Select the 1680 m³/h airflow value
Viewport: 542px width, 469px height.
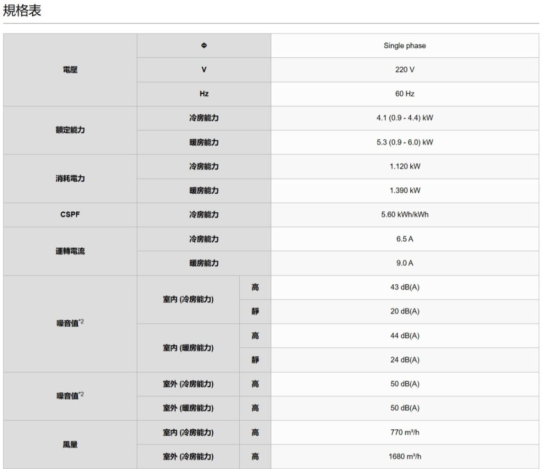click(404, 457)
